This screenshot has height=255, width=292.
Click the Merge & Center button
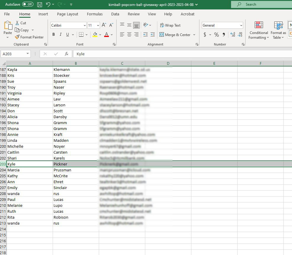[175, 35]
